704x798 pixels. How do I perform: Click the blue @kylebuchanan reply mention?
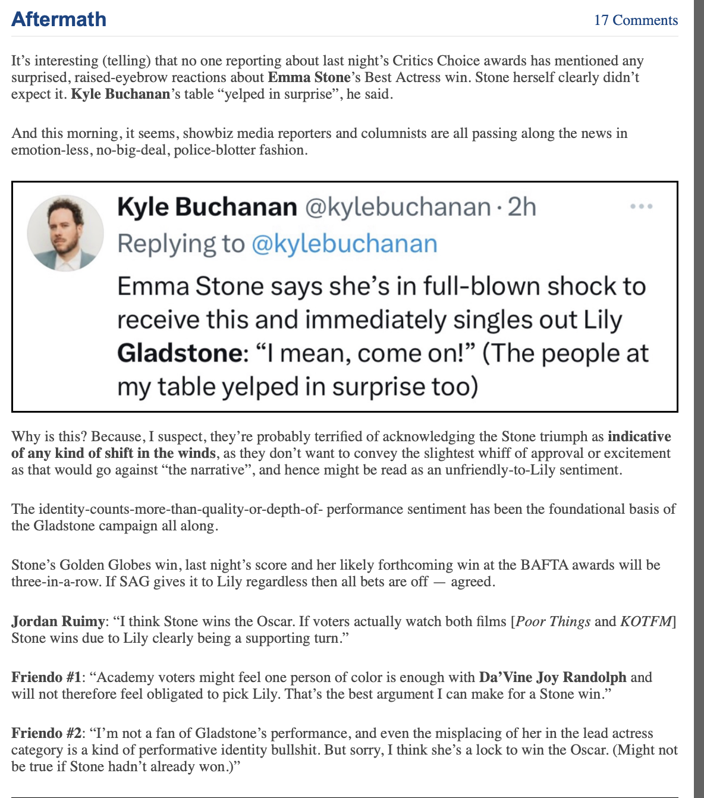344,244
